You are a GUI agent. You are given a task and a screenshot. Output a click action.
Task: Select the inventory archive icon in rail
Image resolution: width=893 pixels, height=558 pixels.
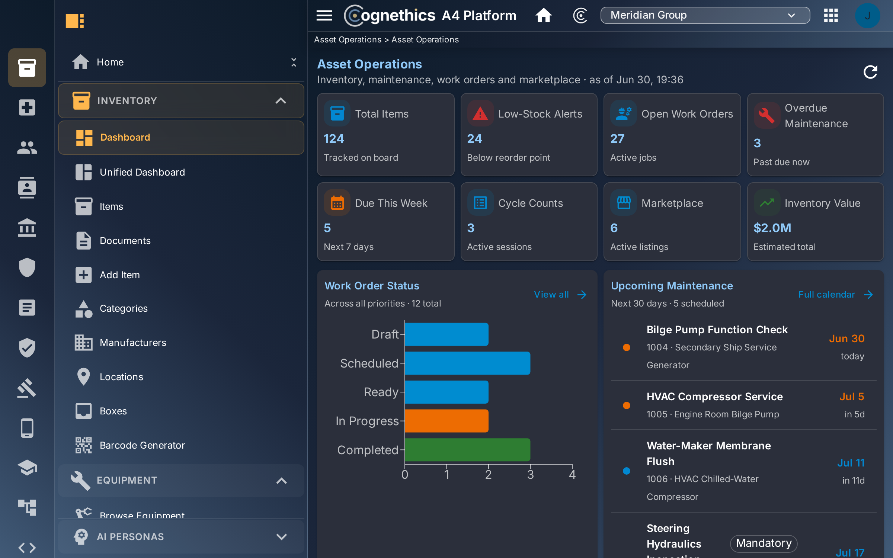(27, 68)
